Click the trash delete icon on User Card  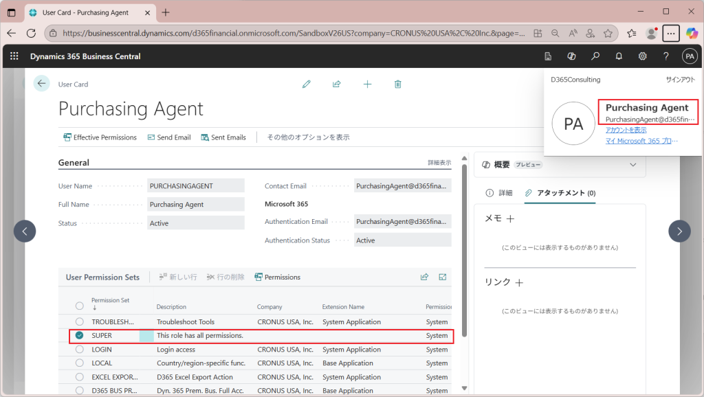pos(398,84)
